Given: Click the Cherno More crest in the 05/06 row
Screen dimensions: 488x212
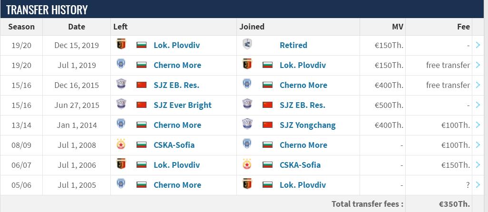Looking at the screenshot, I should pos(121,185).
